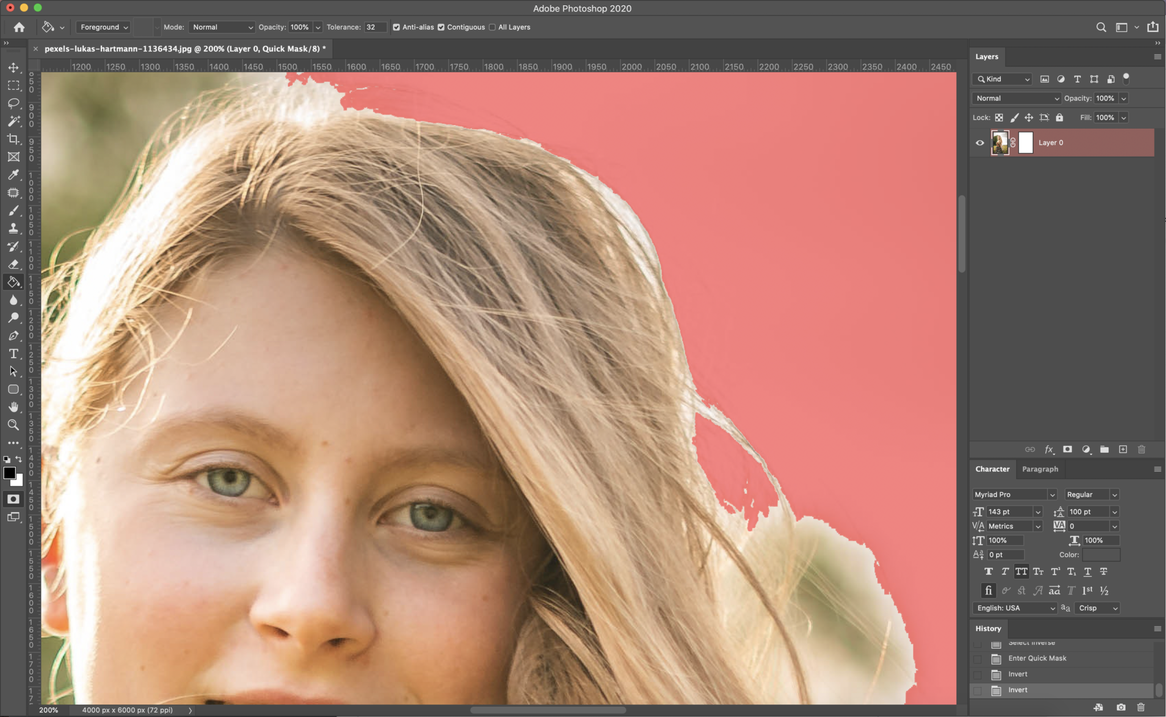
Task: Hide Layer 0 with its eye toggle
Action: pos(979,142)
